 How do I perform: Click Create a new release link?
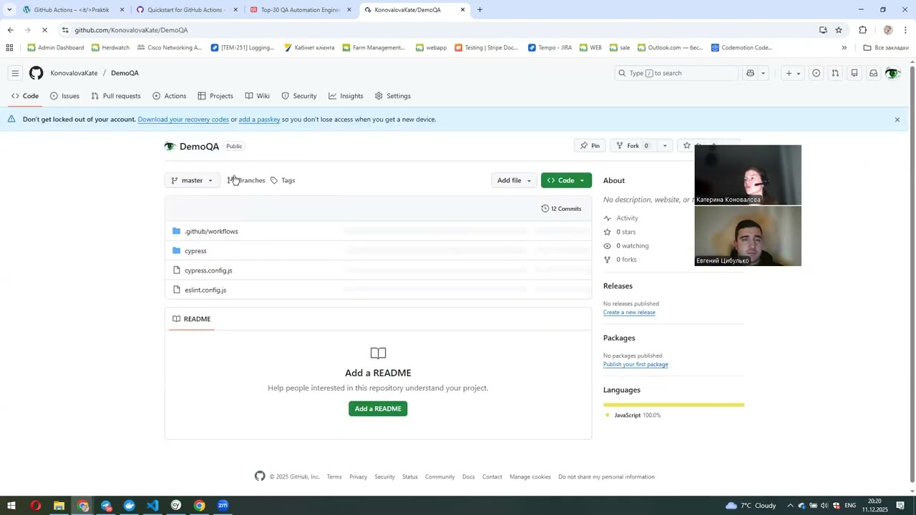(x=629, y=313)
